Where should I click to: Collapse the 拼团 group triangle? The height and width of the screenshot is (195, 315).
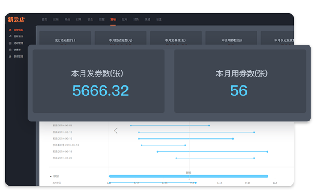pyautogui.click(x=51, y=176)
